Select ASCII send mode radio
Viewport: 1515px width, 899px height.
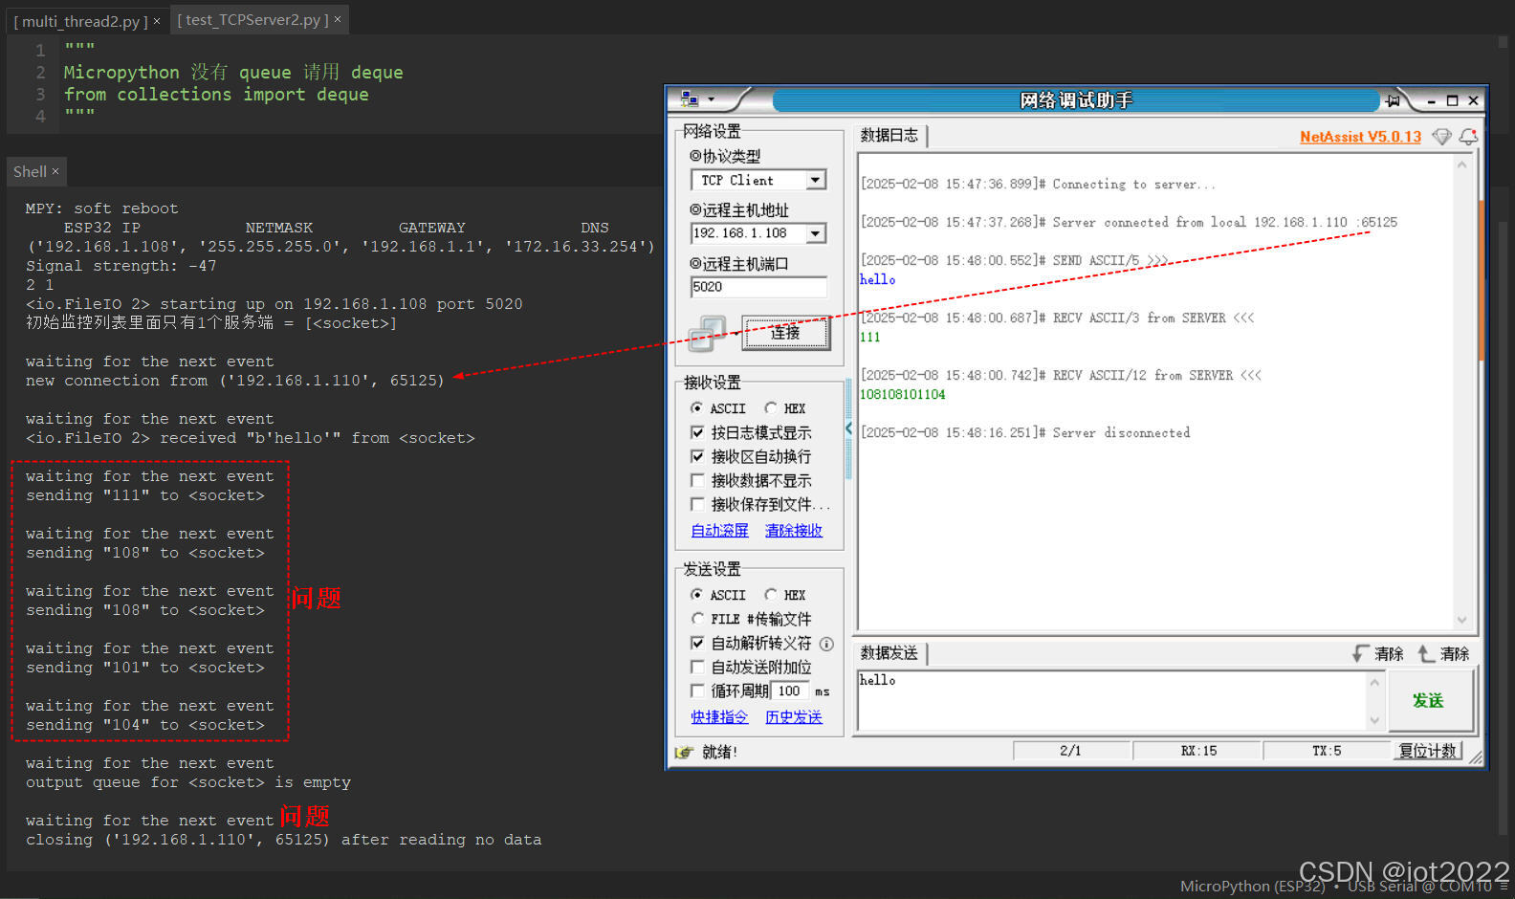tap(697, 595)
